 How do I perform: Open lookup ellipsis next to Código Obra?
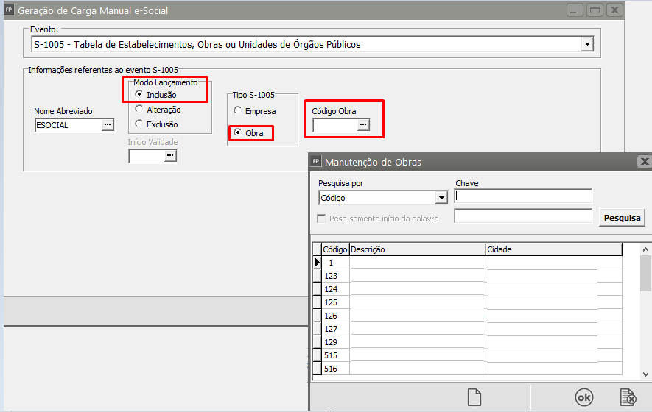coord(362,126)
